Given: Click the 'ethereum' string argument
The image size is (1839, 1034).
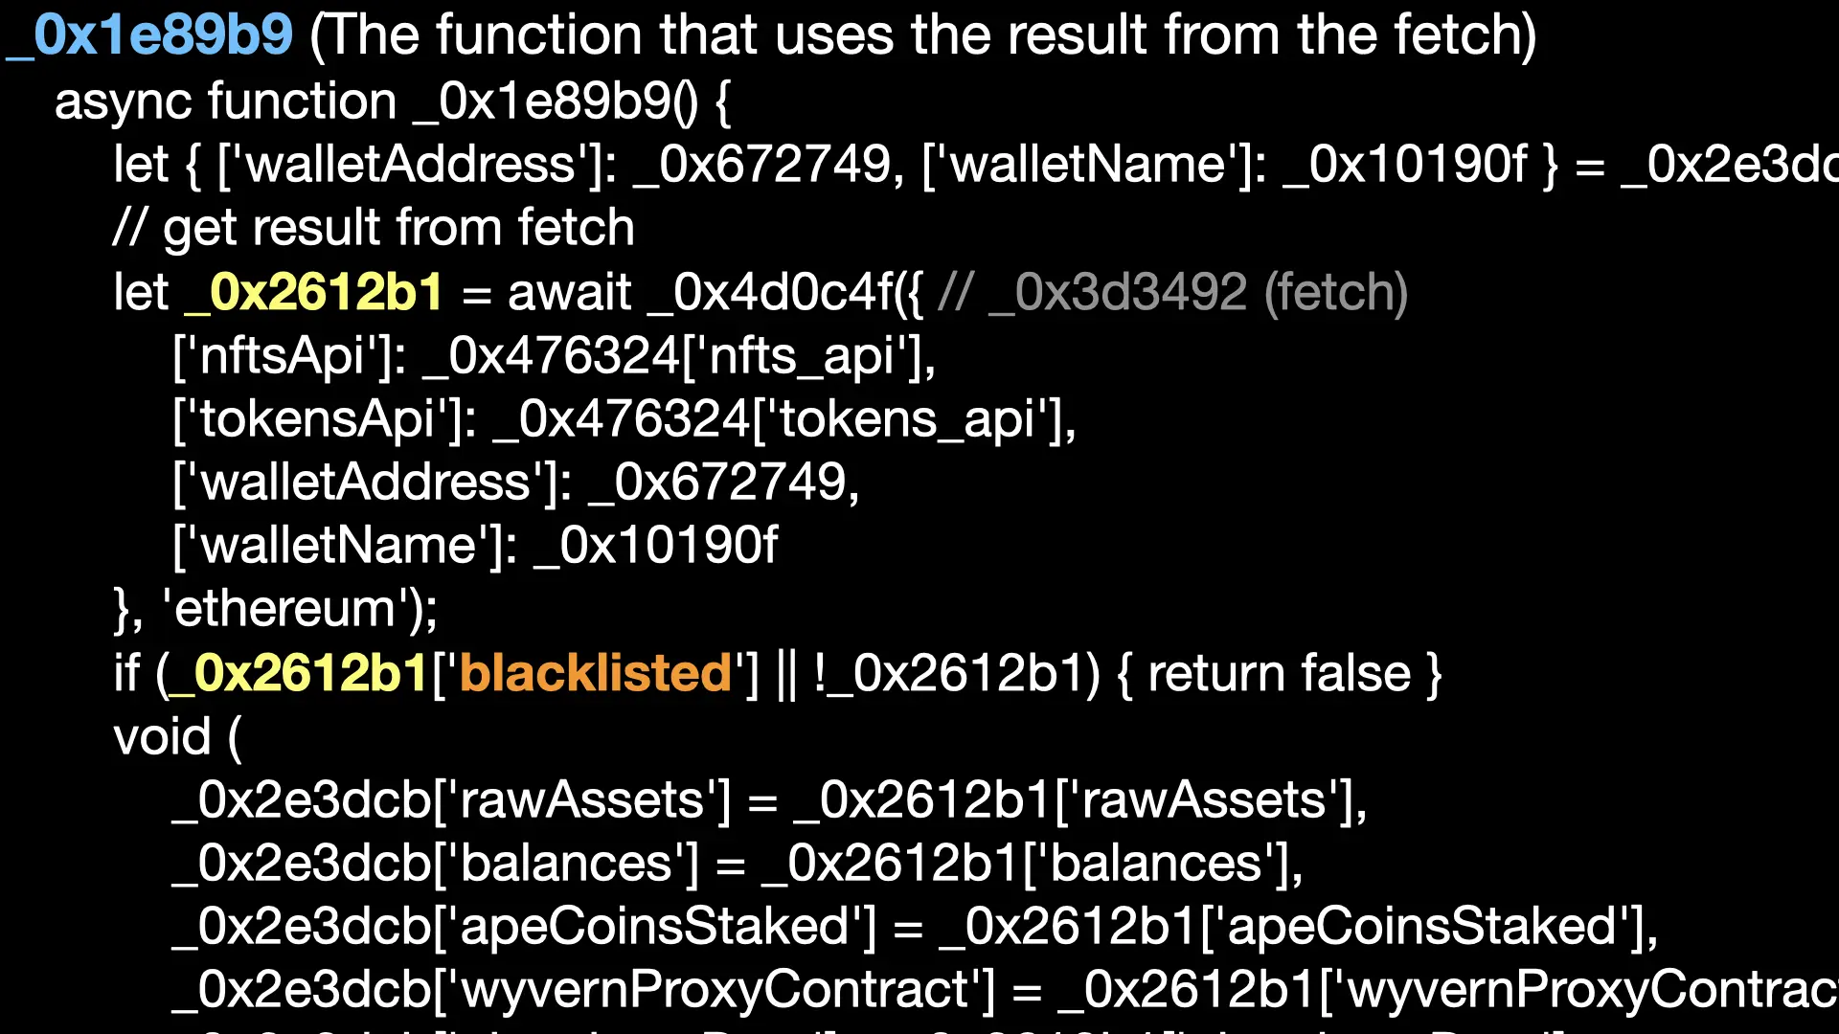Looking at the screenshot, I should pos(285,609).
